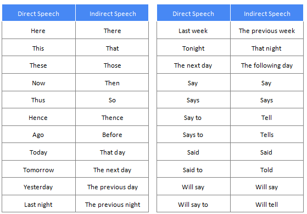This screenshot has height=214, width=307.
Task: Click the Tomorrow cell
Action: click(38, 169)
